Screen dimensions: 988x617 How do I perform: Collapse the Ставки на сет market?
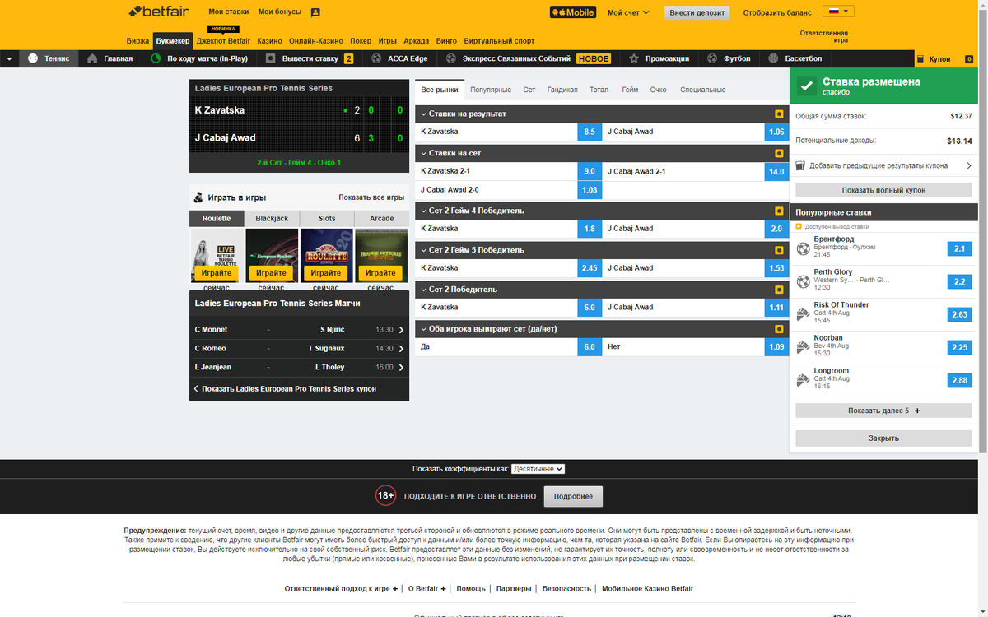coord(423,153)
